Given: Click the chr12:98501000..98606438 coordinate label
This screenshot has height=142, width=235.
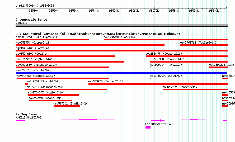Looking at the screenshot, I should tap(35, 6).
